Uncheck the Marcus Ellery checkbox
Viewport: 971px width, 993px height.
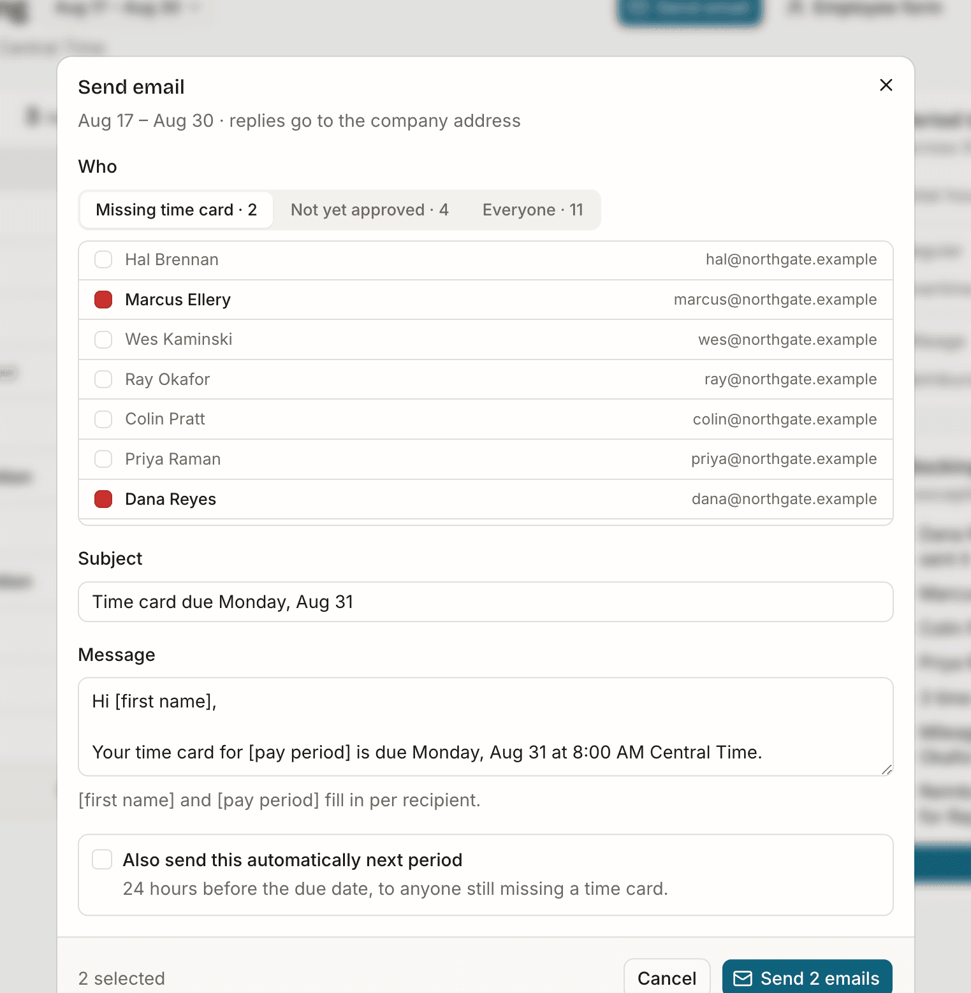click(103, 300)
